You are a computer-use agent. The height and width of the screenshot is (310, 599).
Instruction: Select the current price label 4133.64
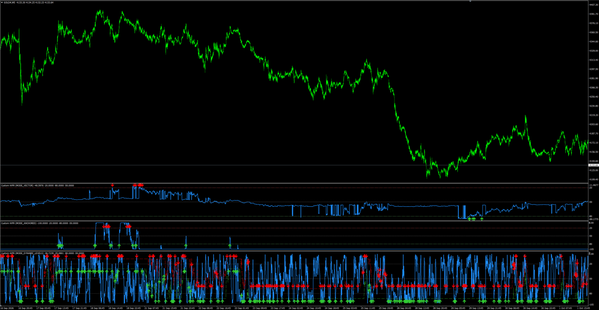(593, 165)
